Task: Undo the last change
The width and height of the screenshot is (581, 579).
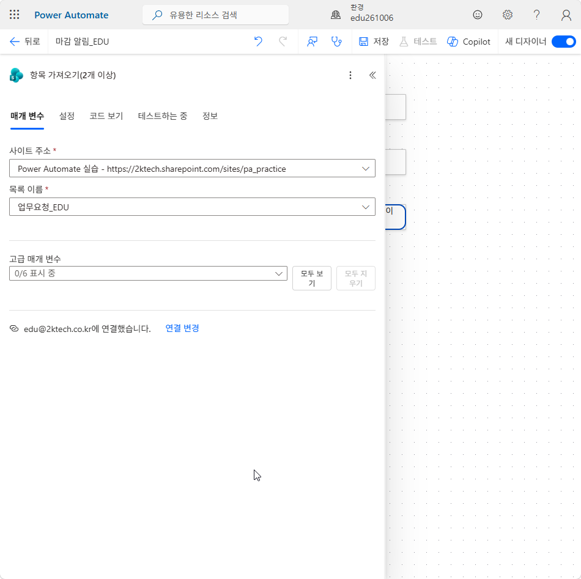Action: (x=258, y=42)
